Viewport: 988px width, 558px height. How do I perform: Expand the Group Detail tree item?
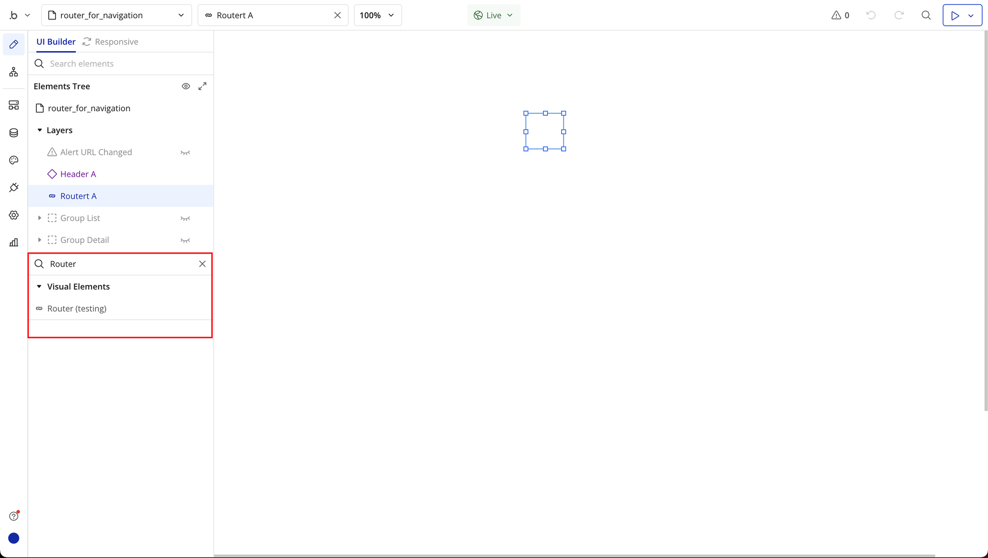[40, 240]
